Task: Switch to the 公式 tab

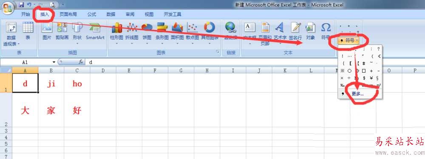Action: point(92,14)
